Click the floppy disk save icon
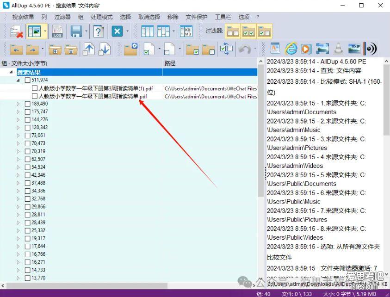 coord(76,31)
